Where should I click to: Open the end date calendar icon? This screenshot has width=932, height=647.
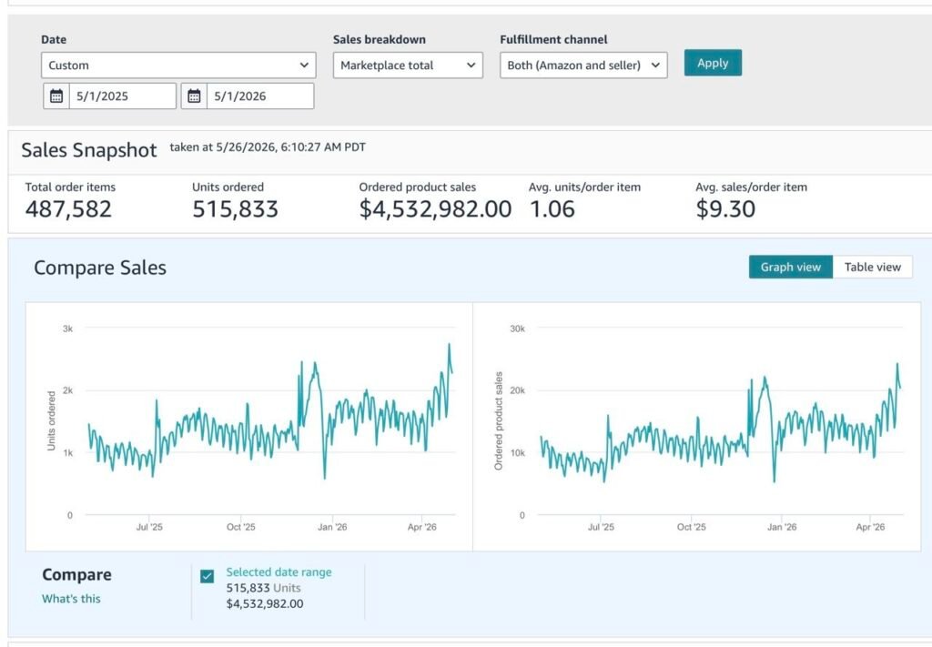coord(195,96)
